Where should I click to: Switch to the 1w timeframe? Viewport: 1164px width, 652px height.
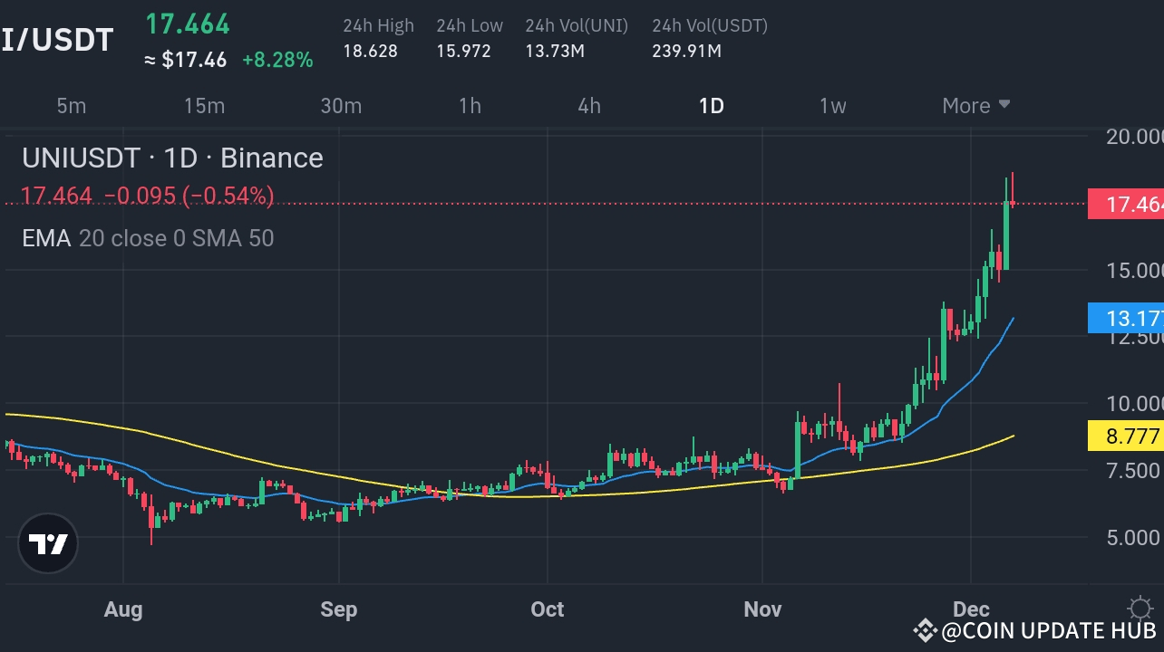(x=832, y=106)
